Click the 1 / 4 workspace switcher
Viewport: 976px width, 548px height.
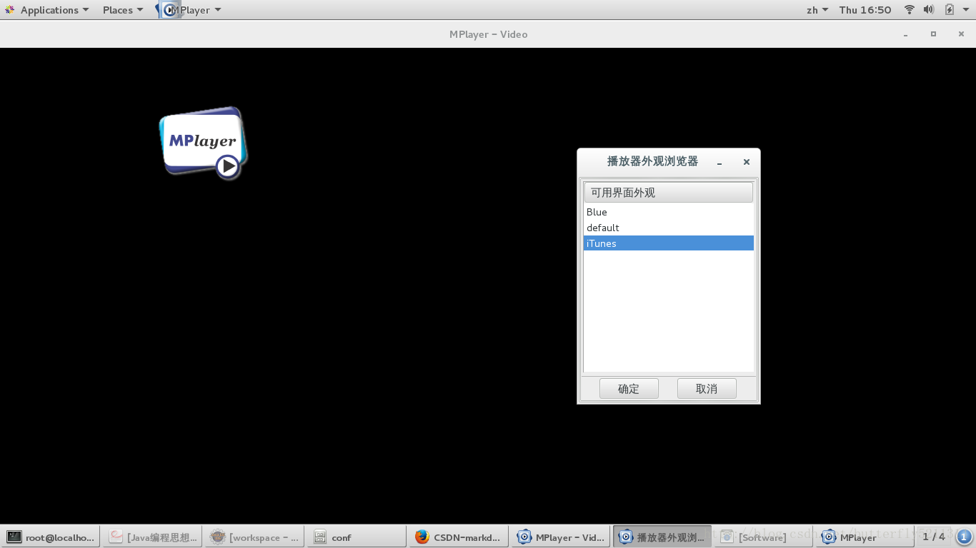[934, 537]
